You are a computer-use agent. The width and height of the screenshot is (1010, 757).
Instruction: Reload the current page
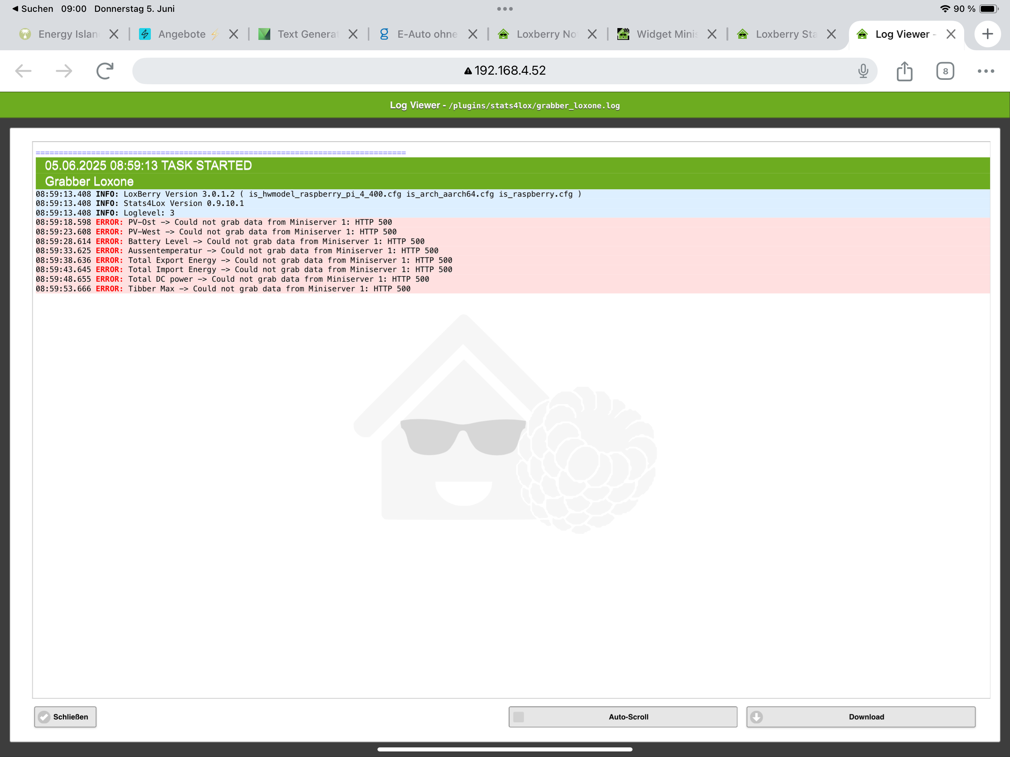tap(105, 71)
